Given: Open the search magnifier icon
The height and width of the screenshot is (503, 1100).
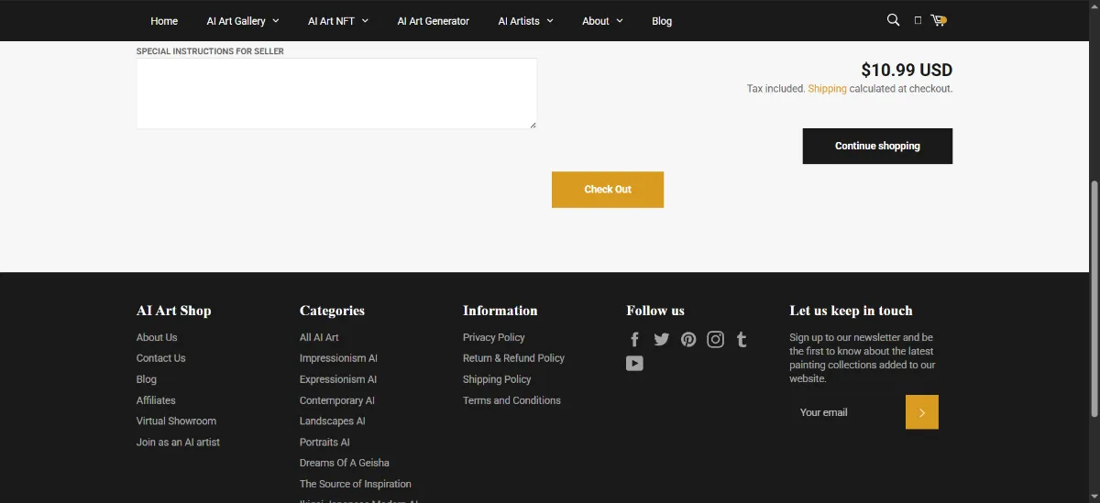Looking at the screenshot, I should point(893,20).
